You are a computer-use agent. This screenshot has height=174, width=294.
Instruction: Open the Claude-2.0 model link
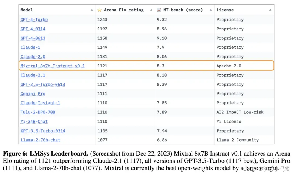[x=33, y=57]
